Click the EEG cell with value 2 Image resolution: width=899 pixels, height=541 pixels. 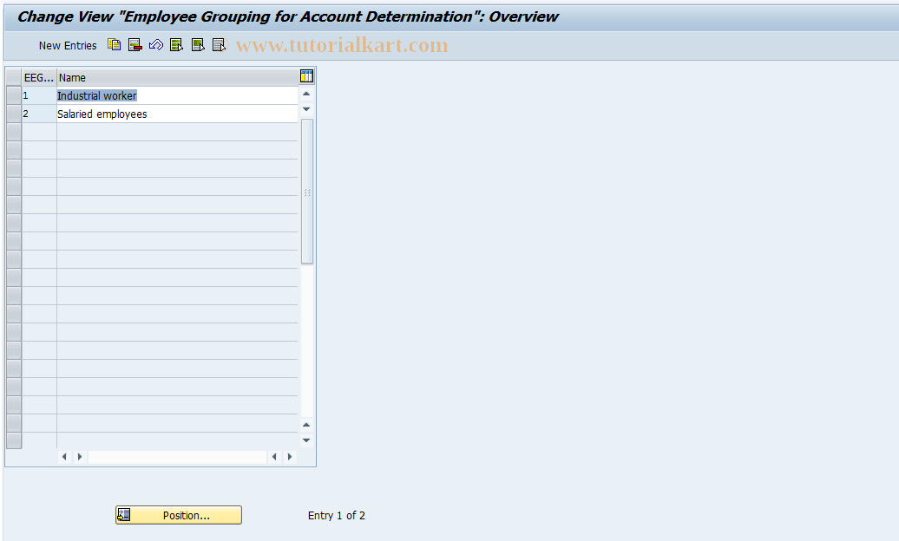coord(39,114)
